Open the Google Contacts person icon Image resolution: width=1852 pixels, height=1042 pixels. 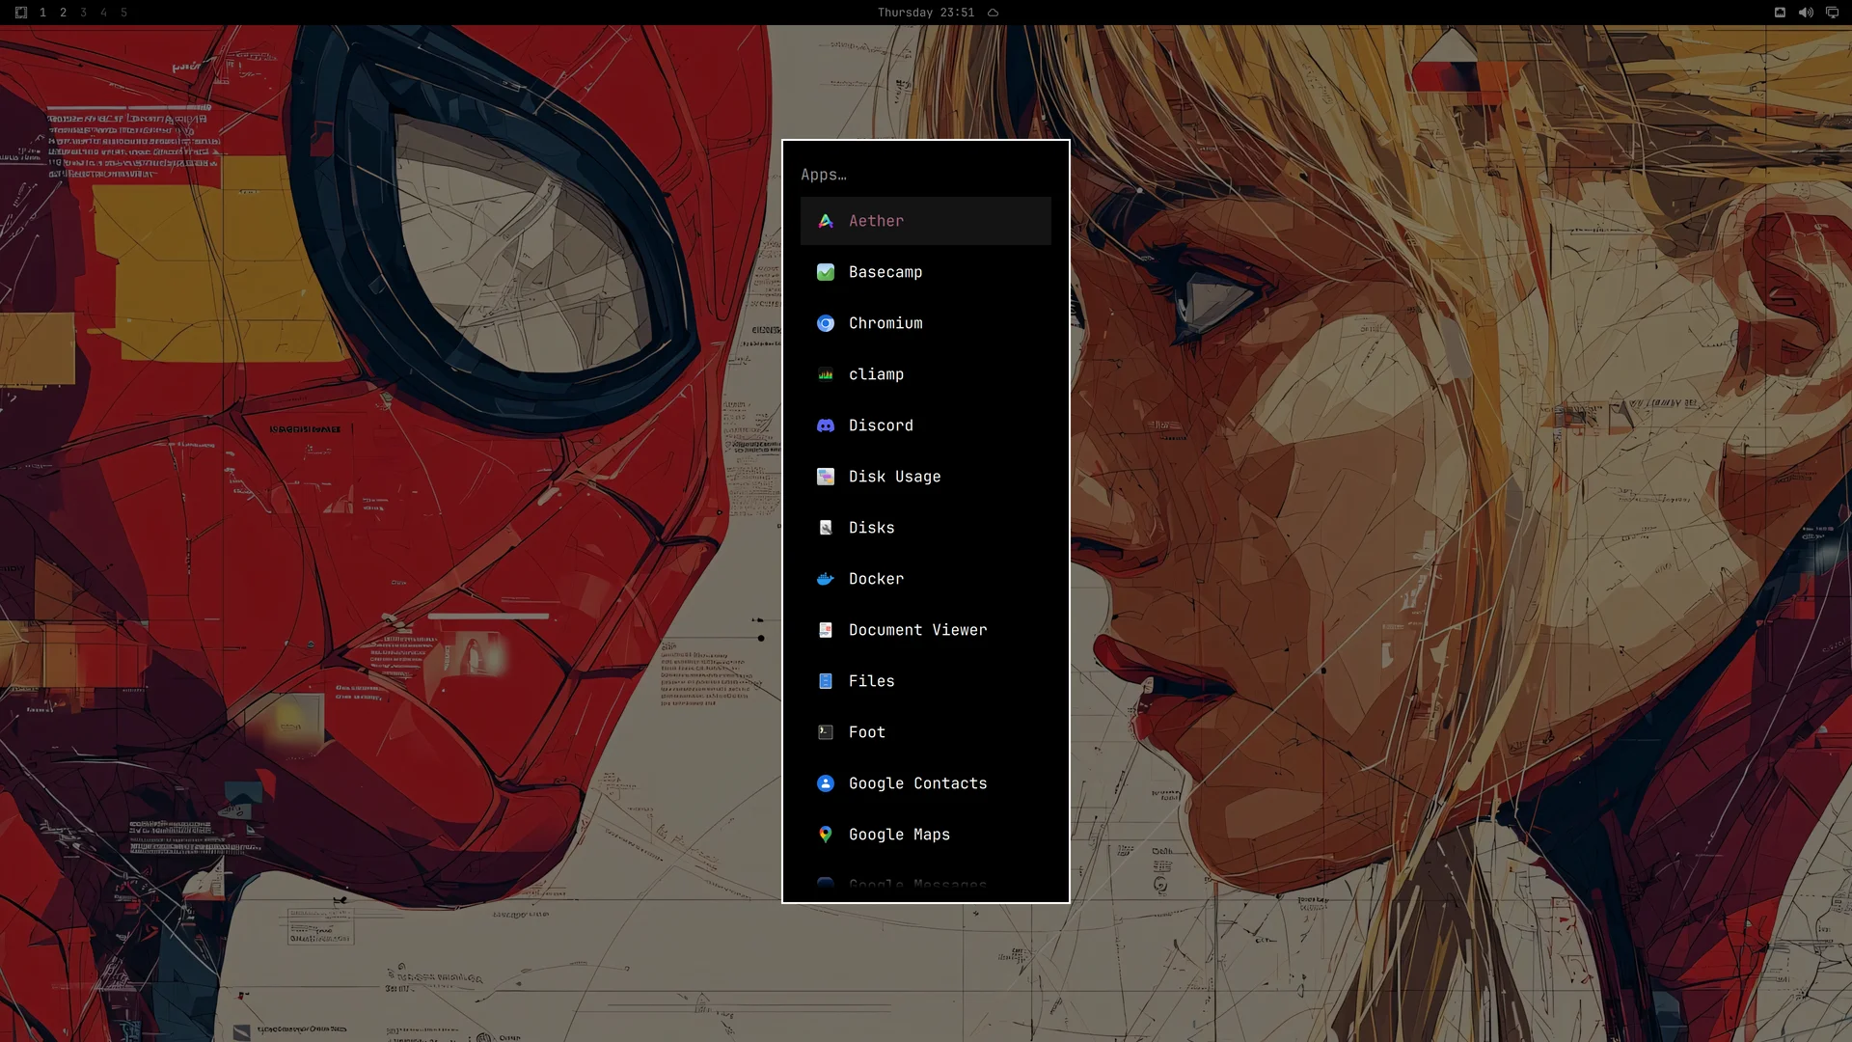tap(826, 783)
